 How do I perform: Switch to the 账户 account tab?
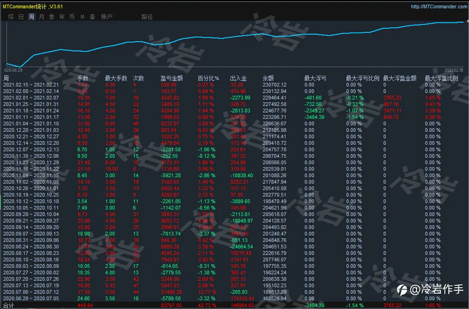tap(107, 17)
